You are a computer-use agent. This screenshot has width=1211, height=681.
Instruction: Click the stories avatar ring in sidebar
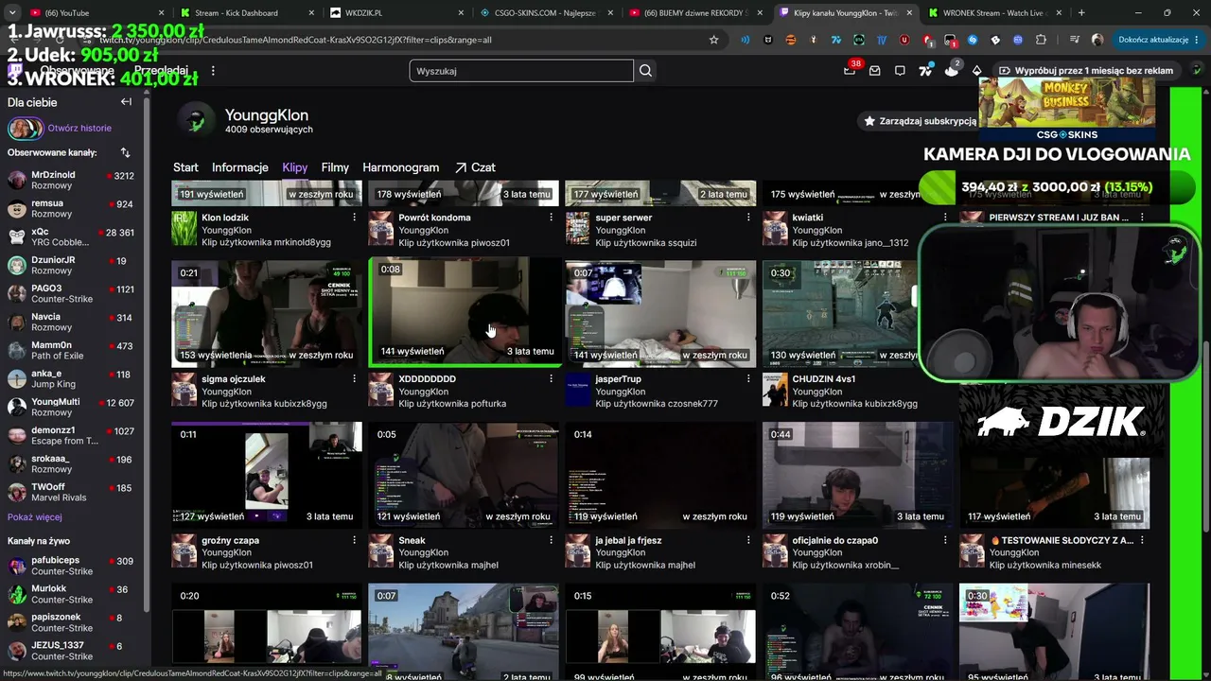click(x=25, y=129)
